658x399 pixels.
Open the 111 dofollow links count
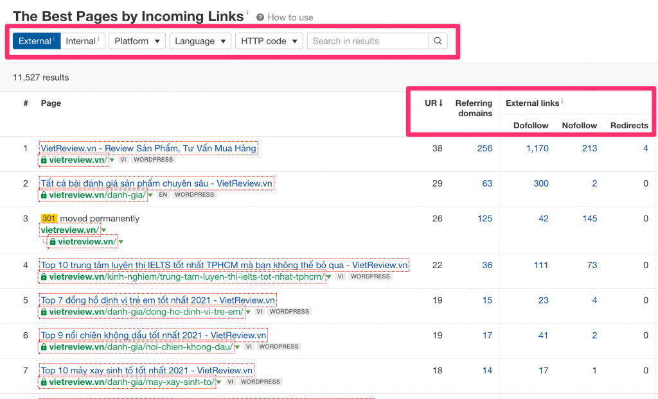click(x=541, y=266)
